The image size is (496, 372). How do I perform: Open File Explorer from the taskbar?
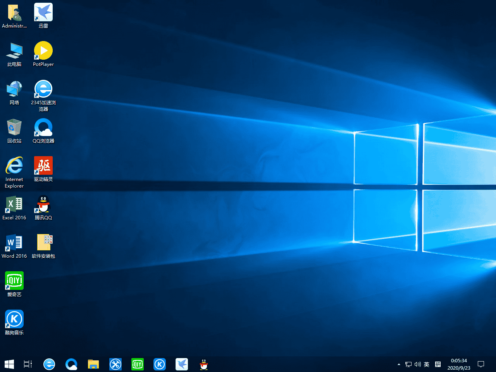pyautogui.click(x=93, y=364)
